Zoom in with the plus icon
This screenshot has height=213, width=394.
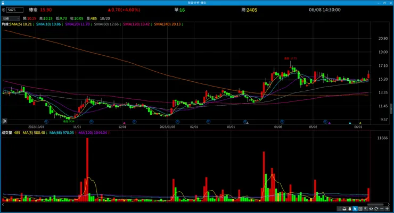387,209
